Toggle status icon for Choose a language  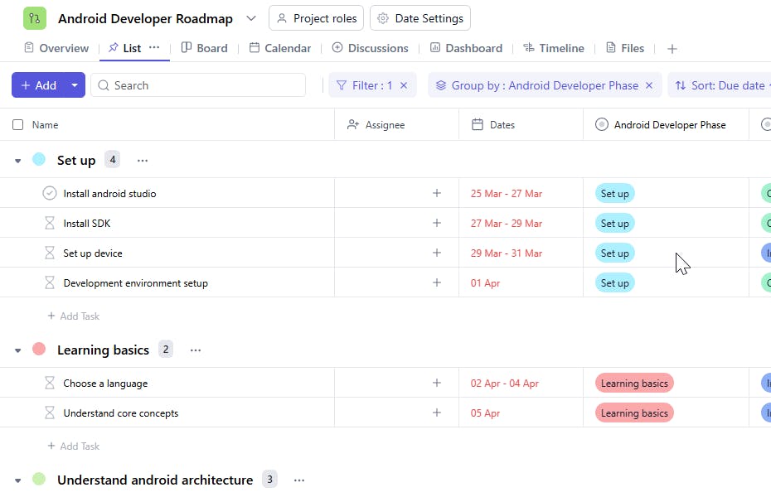[x=50, y=384]
